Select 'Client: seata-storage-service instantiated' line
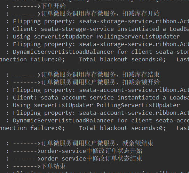The height and width of the screenshot is (173, 189). click(98, 29)
